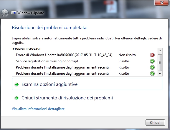The image size is (170, 130).
Task: Open Visualizza informazioni dettagliate link
Action: 38,109
